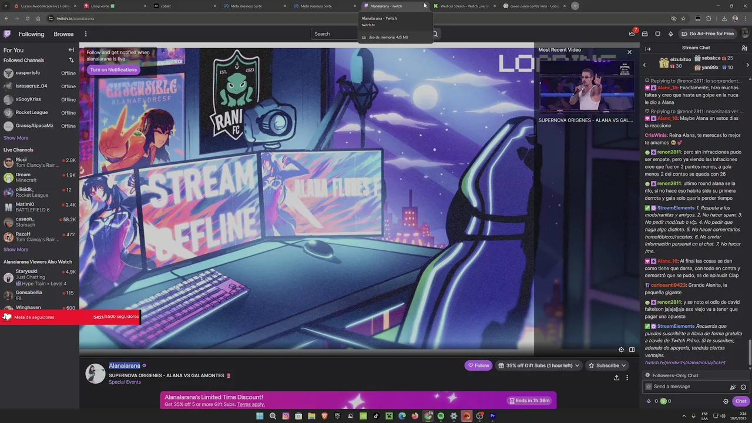Switch to the cobalt browser tab
This screenshot has width=752, height=423.
[x=184, y=6]
